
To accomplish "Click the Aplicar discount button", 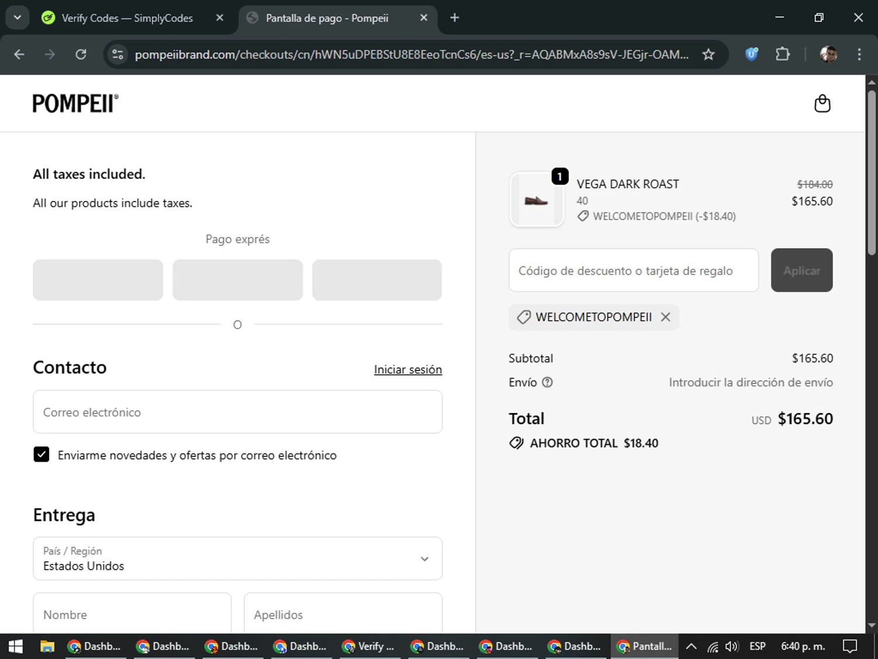I will 801,270.
